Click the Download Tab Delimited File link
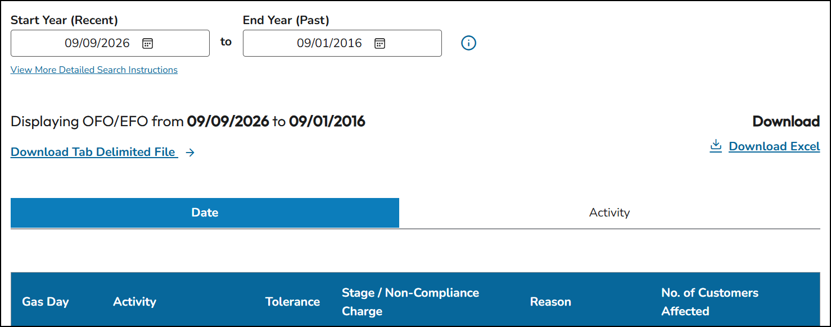Screen dimensions: 831x327 [94, 152]
